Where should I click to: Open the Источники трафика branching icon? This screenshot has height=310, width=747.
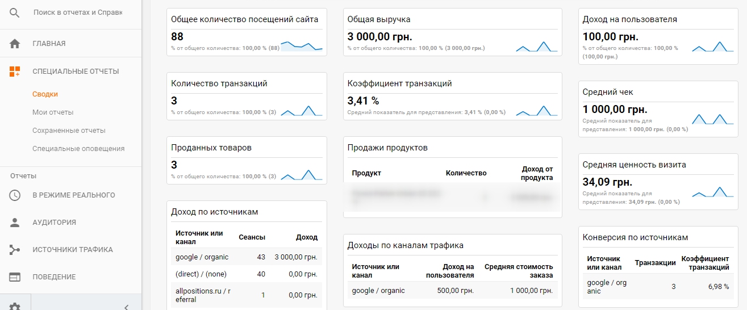pyautogui.click(x=15, y=250)
